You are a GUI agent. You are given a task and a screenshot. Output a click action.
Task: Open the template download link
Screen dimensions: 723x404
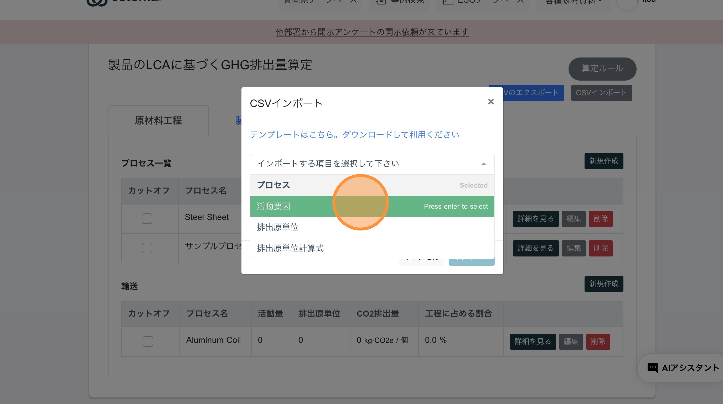coord(354,135)
